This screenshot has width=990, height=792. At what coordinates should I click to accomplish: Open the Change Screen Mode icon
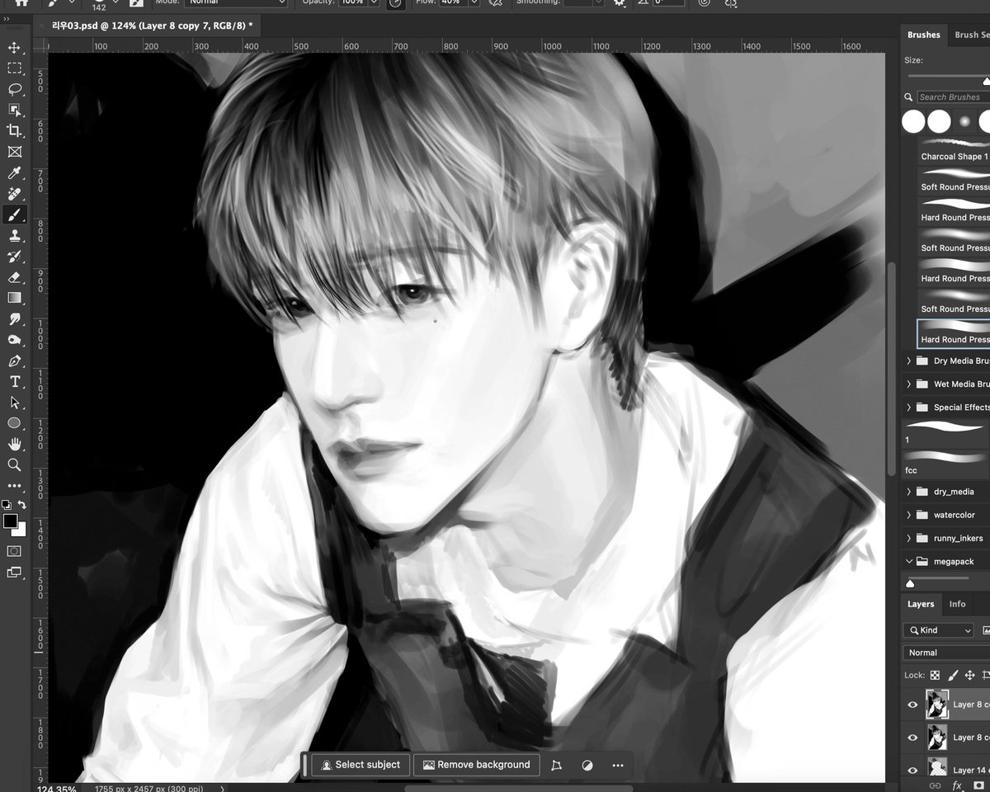click(14, 572)
